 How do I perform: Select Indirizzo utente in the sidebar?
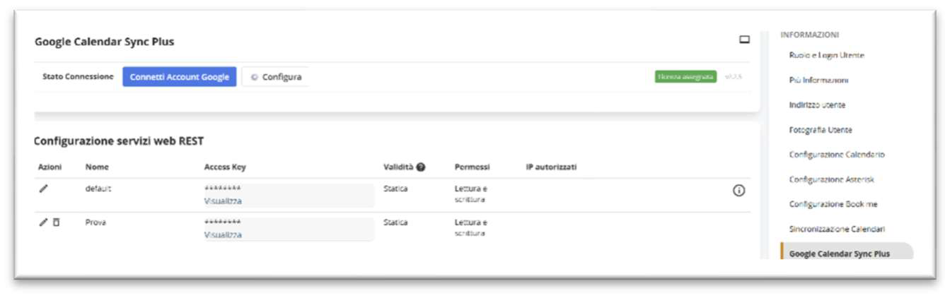coord(817,105)
